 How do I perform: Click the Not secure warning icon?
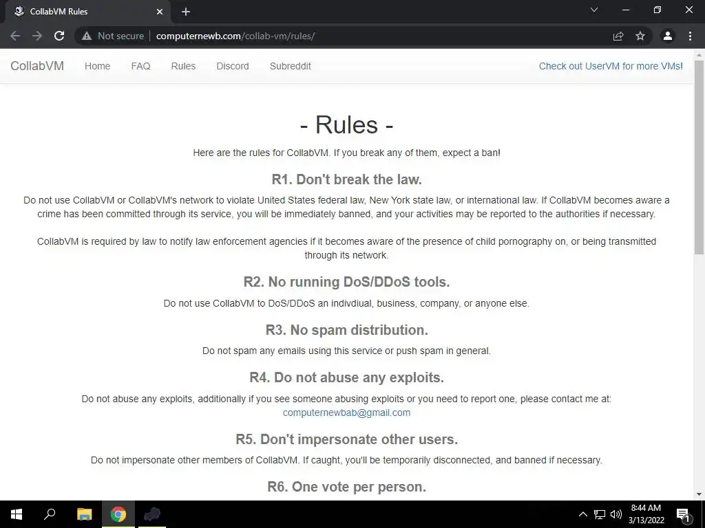(87, 36)
